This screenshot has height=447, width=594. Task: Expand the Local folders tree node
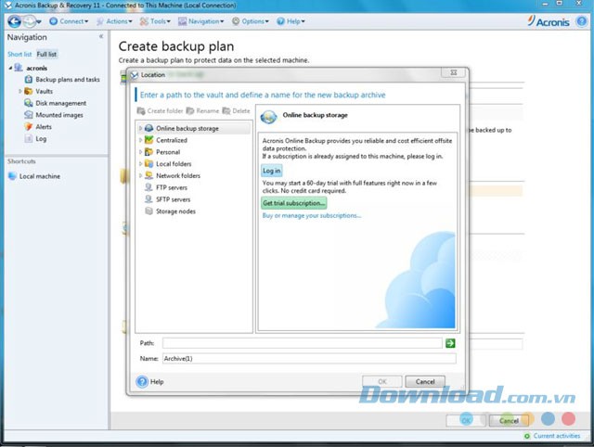pos(140,163)
